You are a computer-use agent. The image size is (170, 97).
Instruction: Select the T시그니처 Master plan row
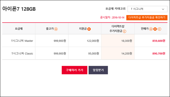coord(85,41)
